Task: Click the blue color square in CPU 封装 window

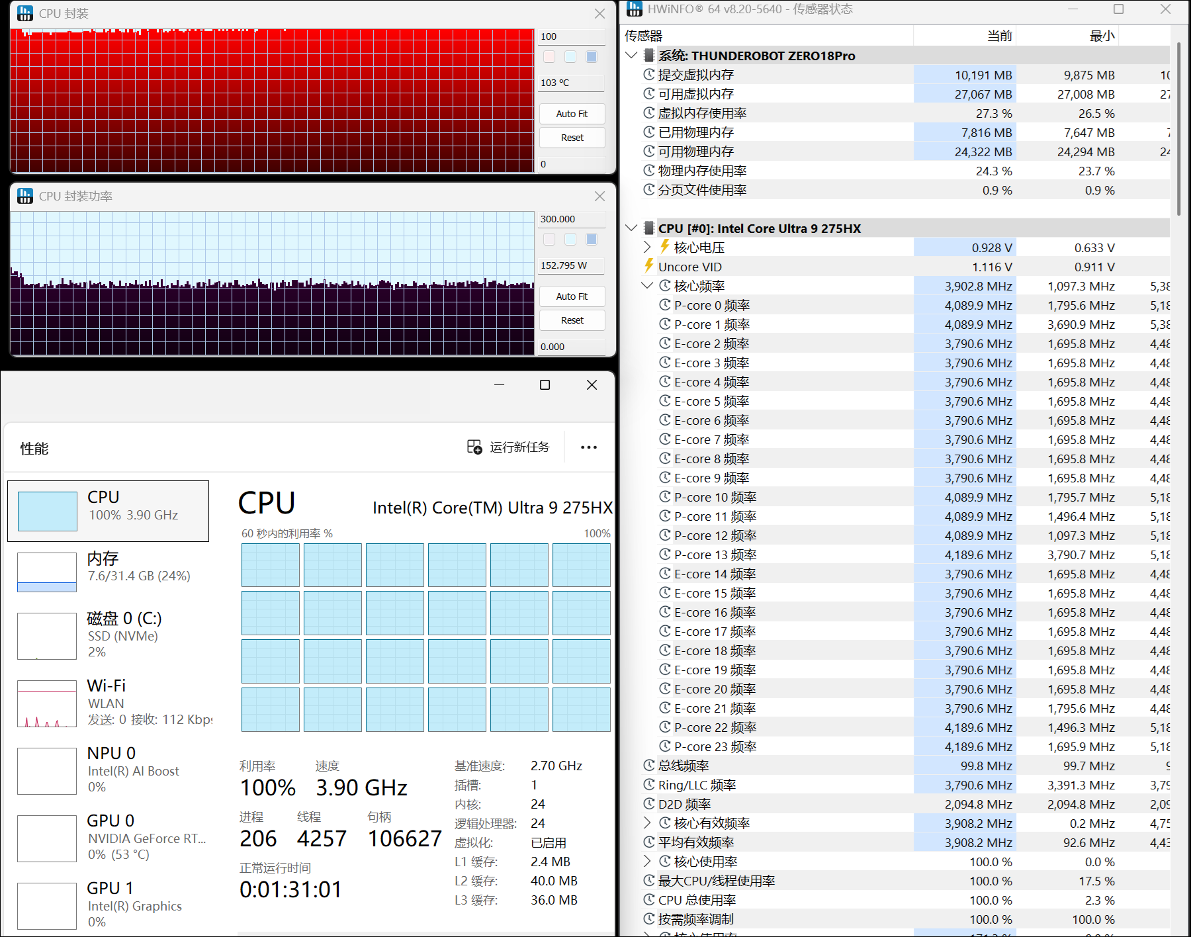Action: point(592,57)
